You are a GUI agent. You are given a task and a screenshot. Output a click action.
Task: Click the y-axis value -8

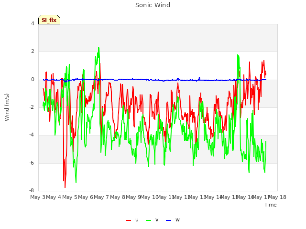(x=32, y=191)
